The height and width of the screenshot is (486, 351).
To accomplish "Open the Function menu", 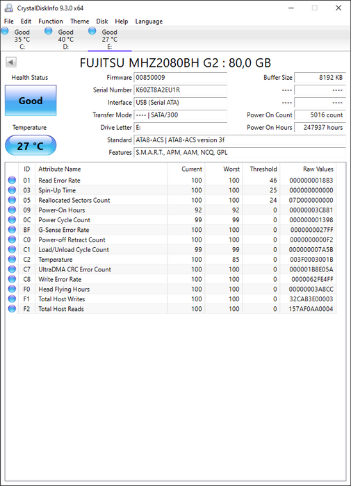I will [x=51, y=21].
